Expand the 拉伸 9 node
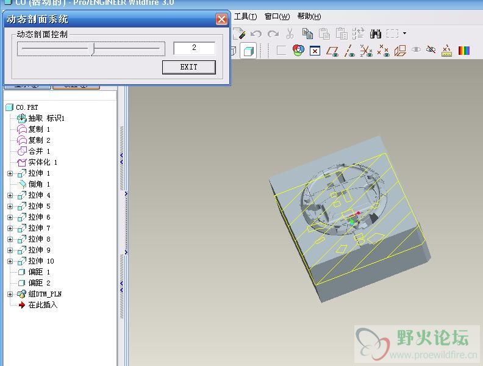 (x=10, y=250)
